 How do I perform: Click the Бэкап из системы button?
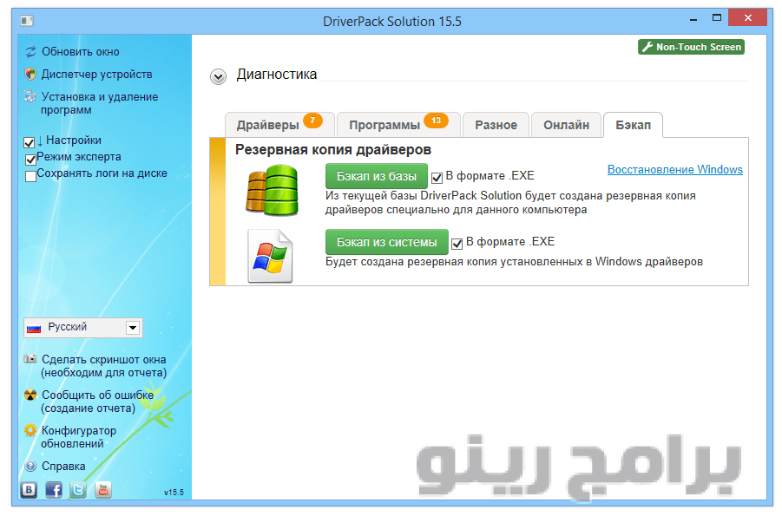[x=386, y=242]
